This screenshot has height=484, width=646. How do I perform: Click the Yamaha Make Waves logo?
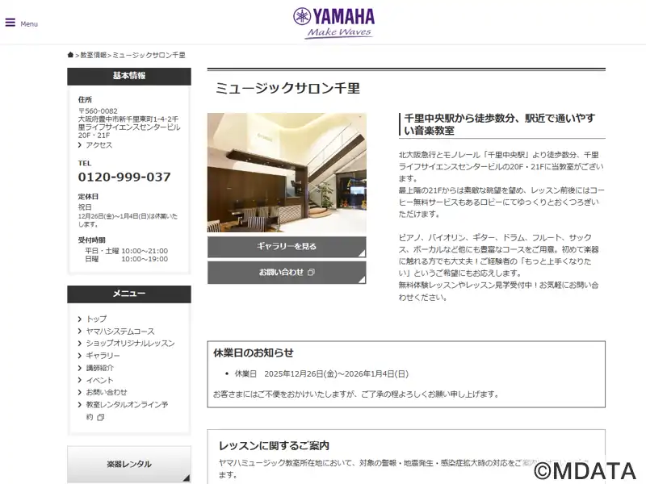333,23
